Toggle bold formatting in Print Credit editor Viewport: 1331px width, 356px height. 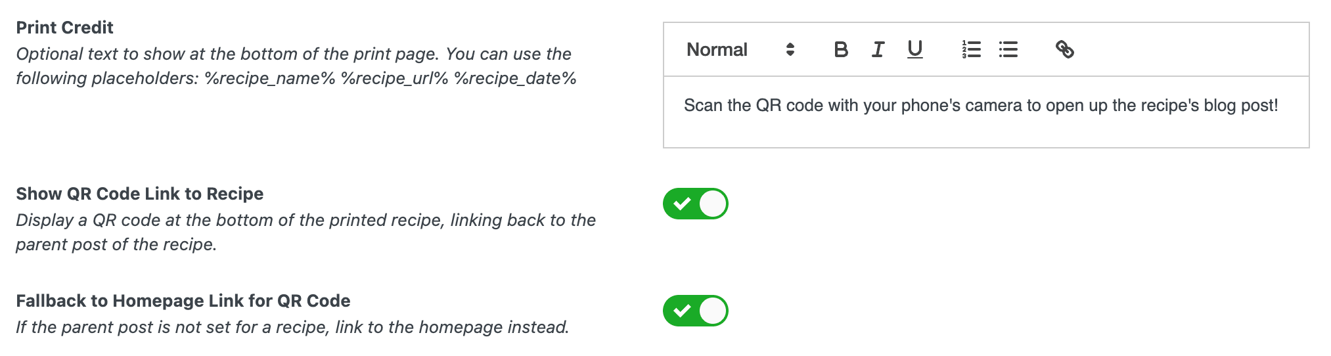pos(840,49)
